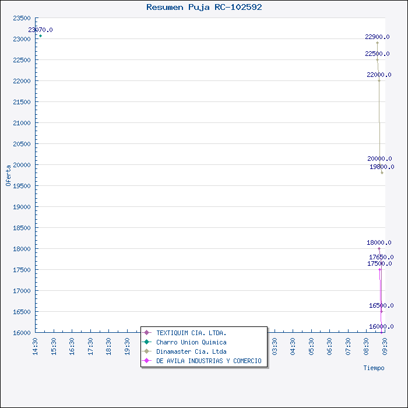Click the purple data point at 18000.0
Screen dimensions: 408x408
point(379,249)
